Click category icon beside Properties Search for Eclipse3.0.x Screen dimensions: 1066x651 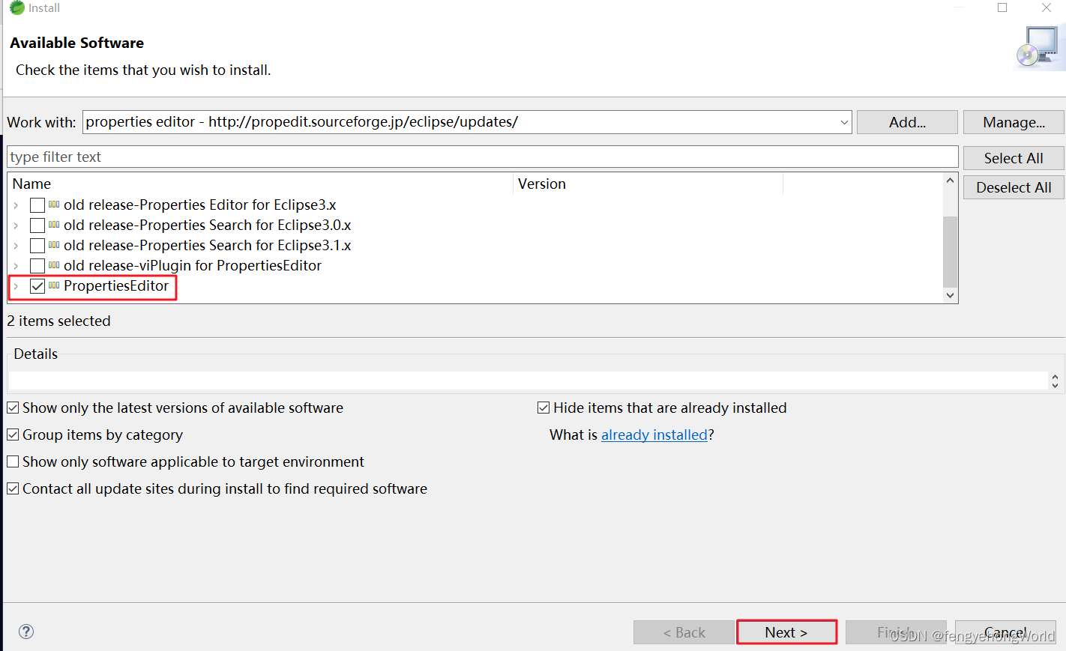click(54, 225)
